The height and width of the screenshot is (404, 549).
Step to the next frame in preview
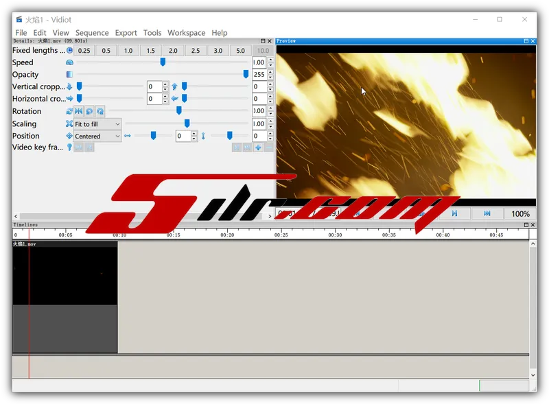454,213
